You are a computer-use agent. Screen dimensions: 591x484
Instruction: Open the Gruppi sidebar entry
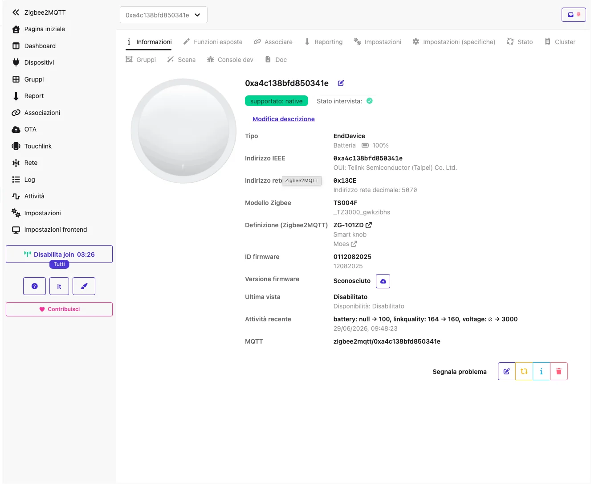click(28, 79)
